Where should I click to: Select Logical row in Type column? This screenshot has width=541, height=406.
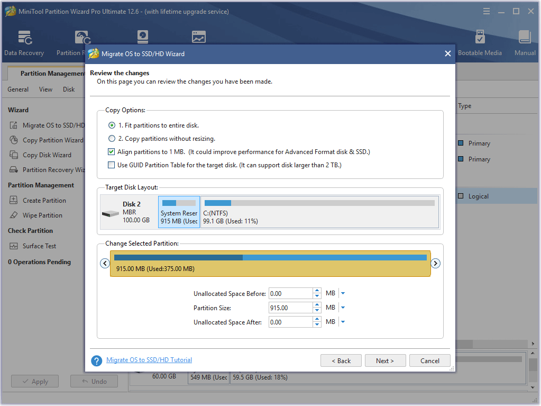click(497, 196)
